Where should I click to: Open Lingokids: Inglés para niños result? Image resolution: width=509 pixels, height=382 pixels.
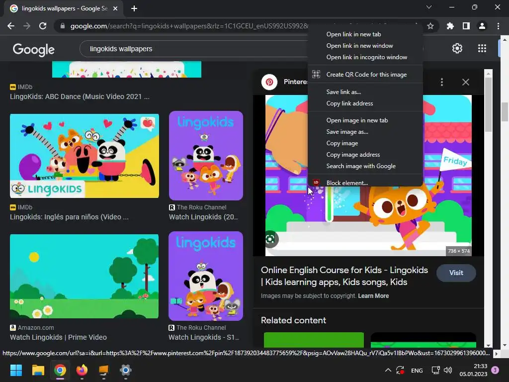(x=69, y=217)
